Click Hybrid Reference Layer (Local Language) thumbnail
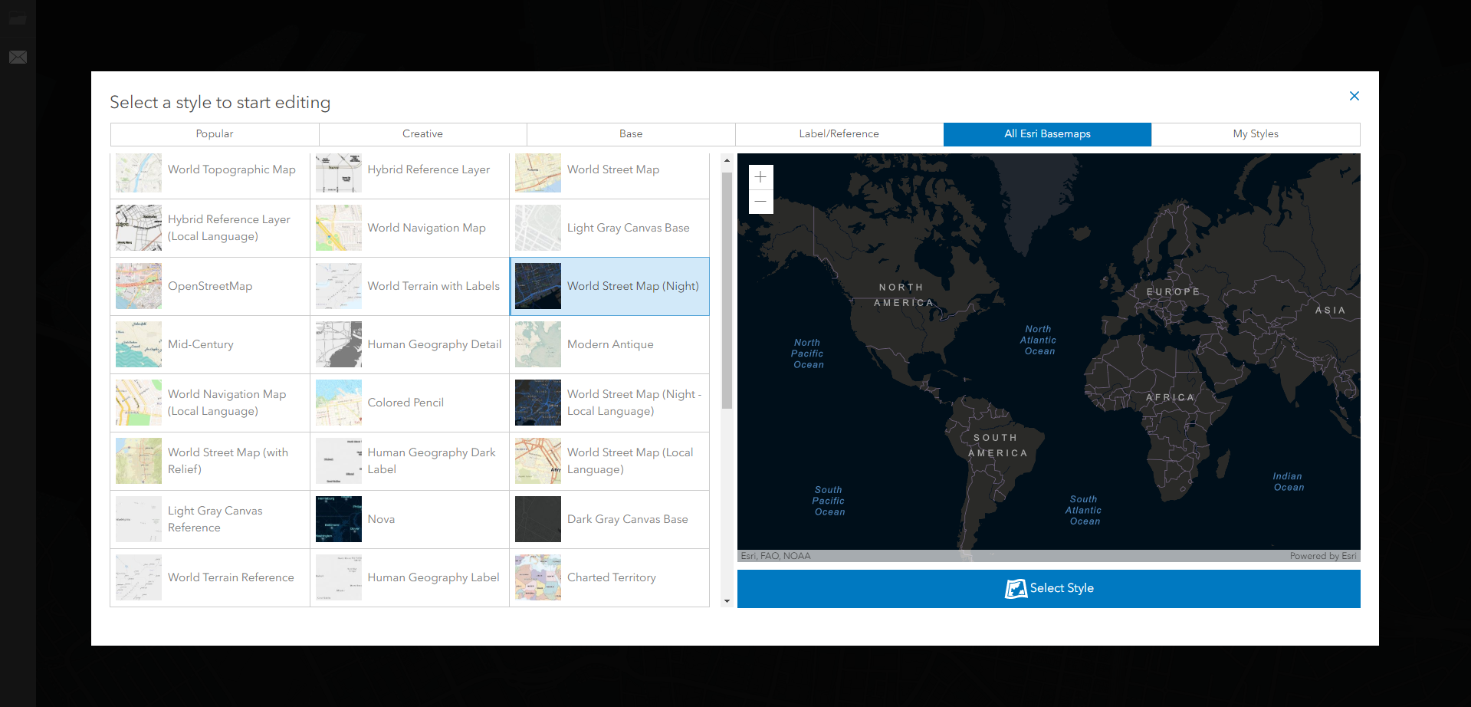 pos(139,228)
